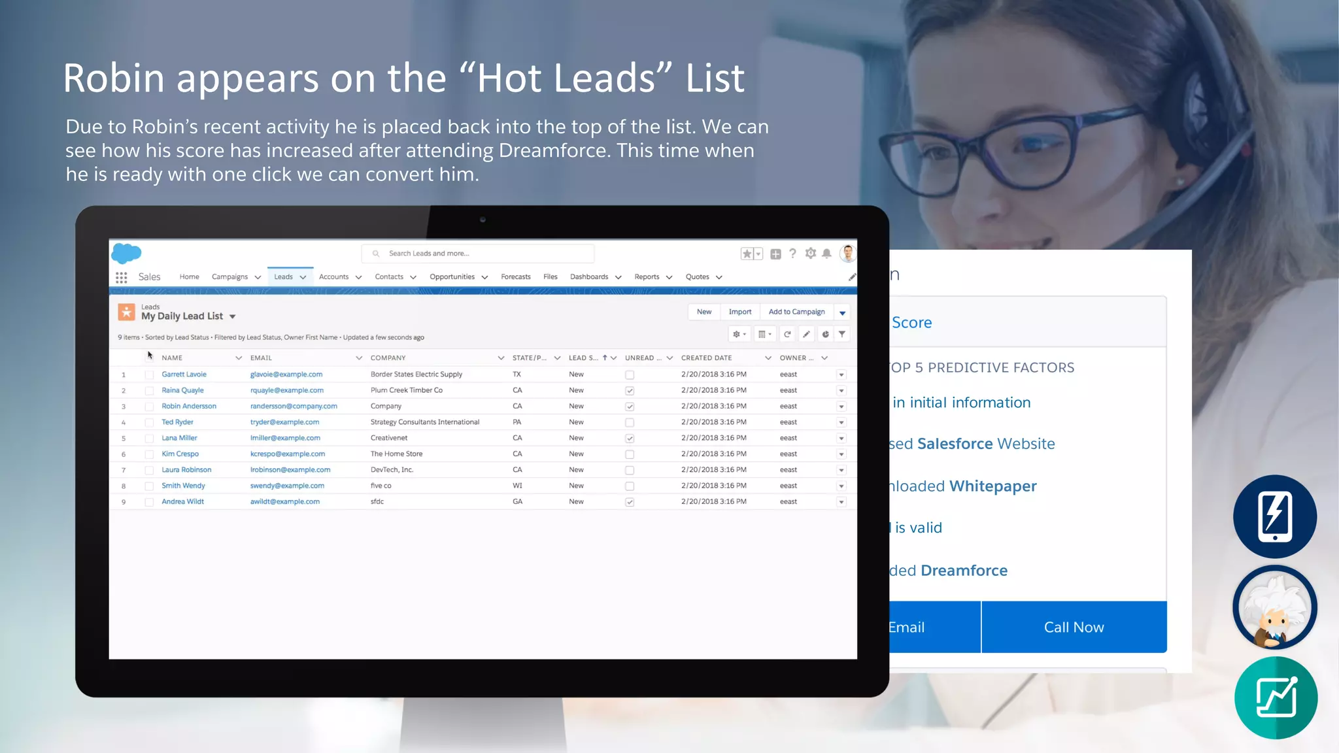Click the New lead button
Screen dimensions: 1339x753
point(704,312)
